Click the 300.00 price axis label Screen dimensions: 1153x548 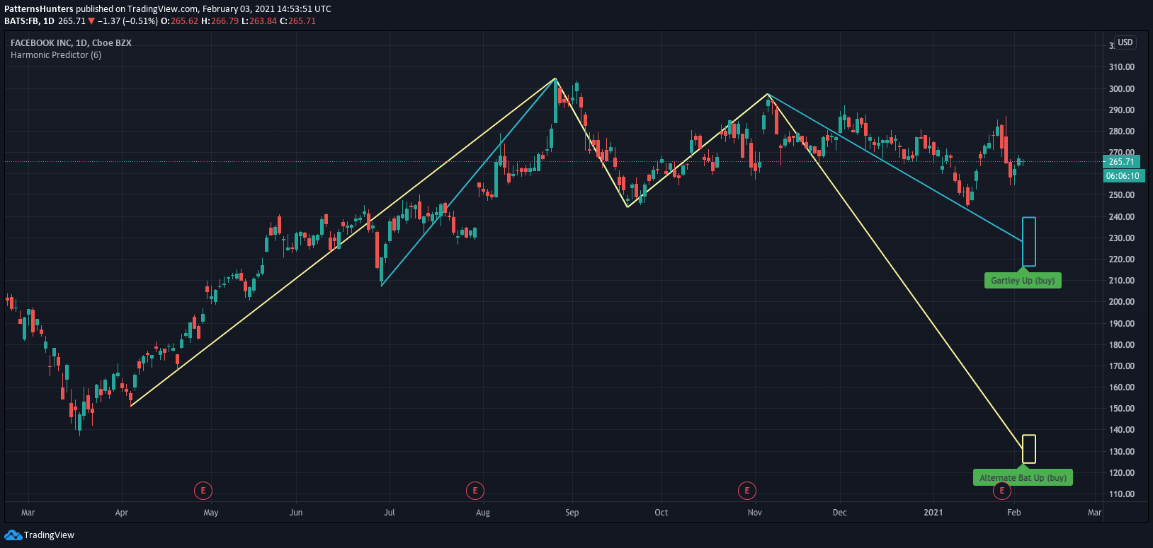point(1122,88)
